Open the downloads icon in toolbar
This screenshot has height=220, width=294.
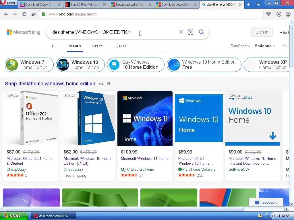tap(279, 14)
